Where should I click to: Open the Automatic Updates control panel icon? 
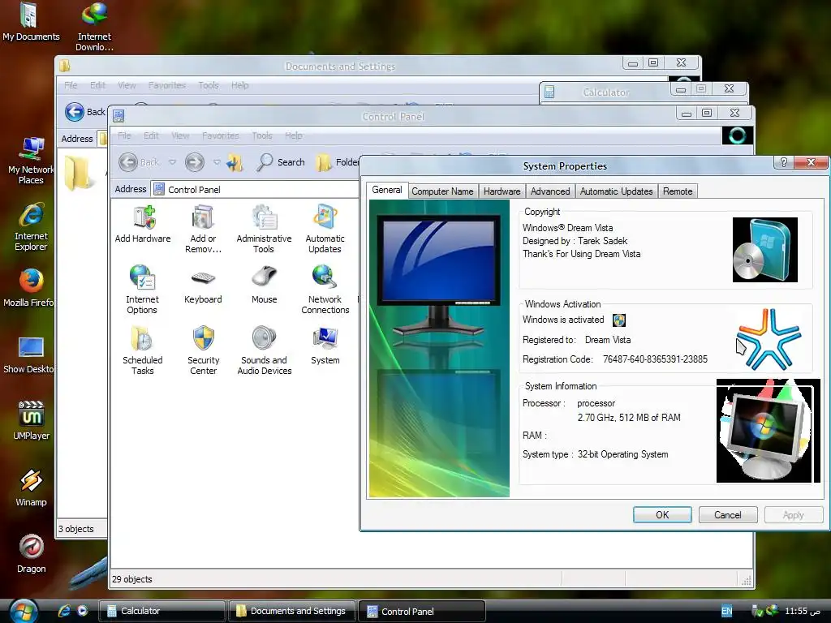coord(325,229)
